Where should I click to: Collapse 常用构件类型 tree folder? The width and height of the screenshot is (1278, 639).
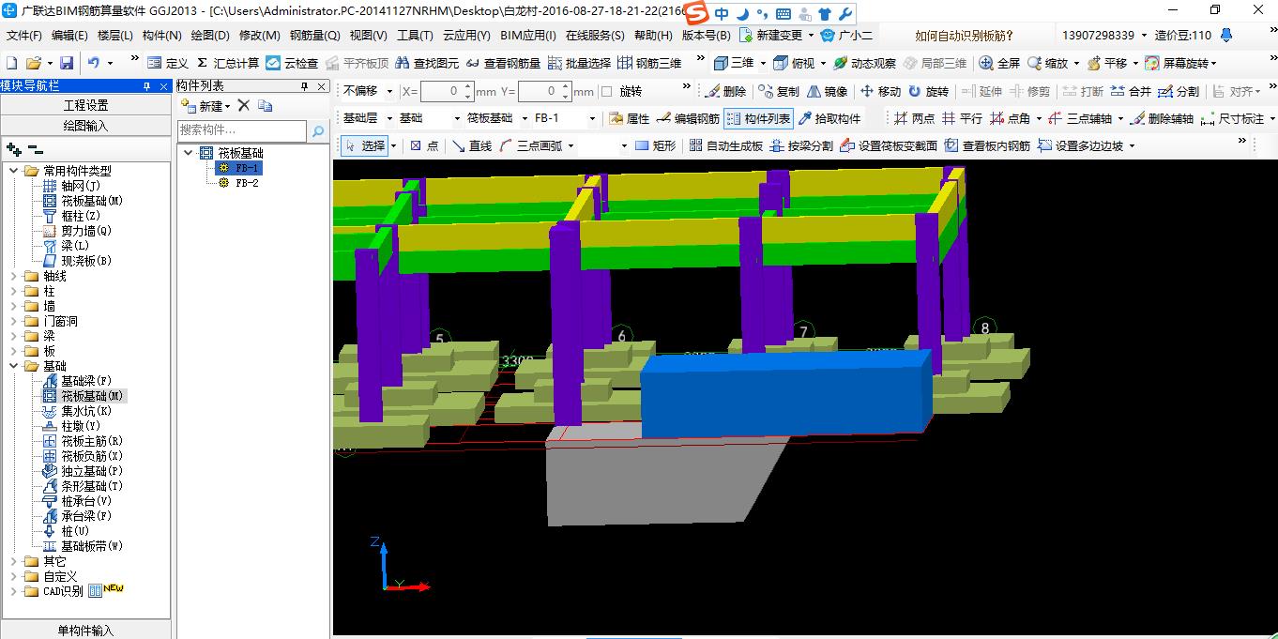tap(15, 171)
